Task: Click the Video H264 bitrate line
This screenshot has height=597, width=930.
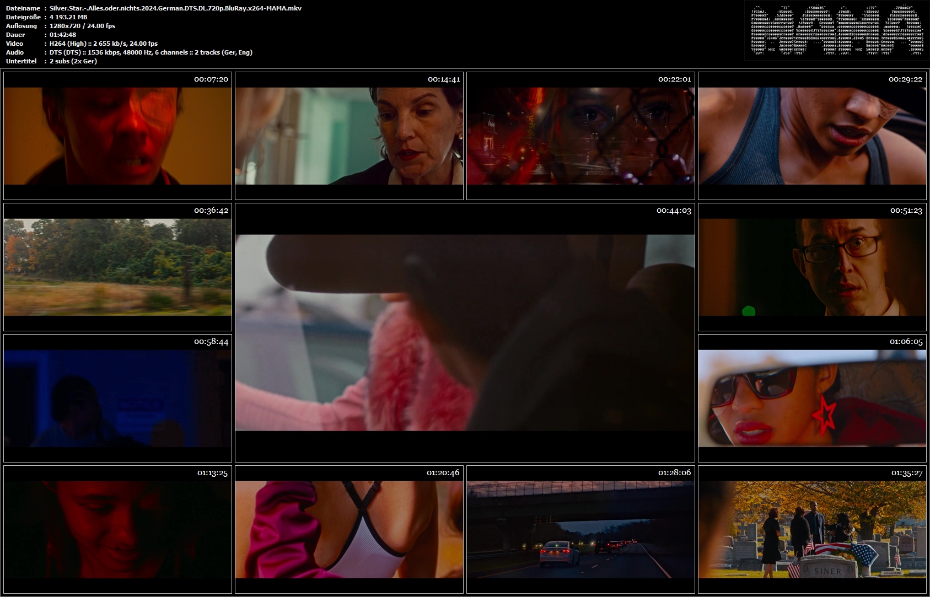Action: coord(104,44)
